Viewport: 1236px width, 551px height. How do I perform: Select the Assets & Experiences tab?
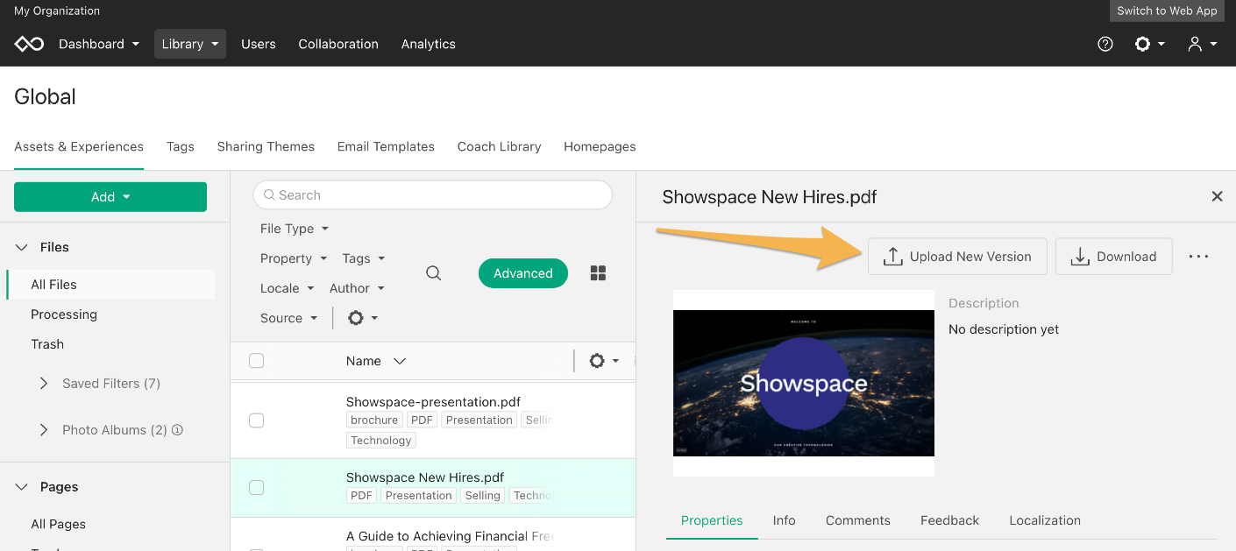(79, 146)
